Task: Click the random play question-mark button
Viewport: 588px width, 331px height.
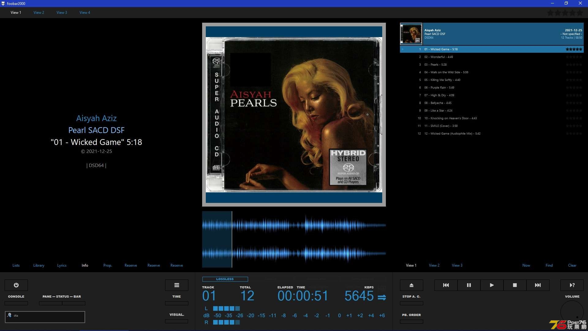Action: 572,285
